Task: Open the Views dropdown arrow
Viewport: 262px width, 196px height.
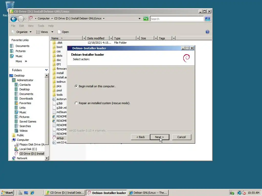Action: tap(52, 32)
